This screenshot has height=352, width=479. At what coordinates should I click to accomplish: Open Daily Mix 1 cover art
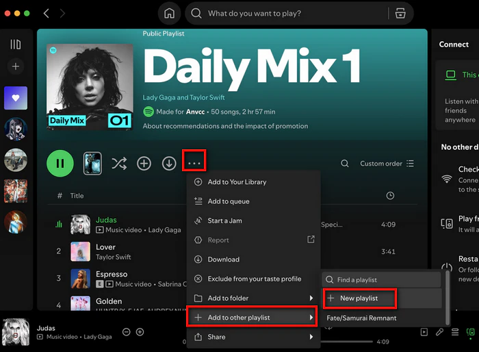tap(90, 87)
